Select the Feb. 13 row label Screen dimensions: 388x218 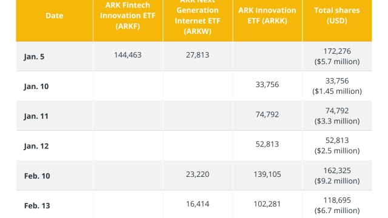click(37, 206)
